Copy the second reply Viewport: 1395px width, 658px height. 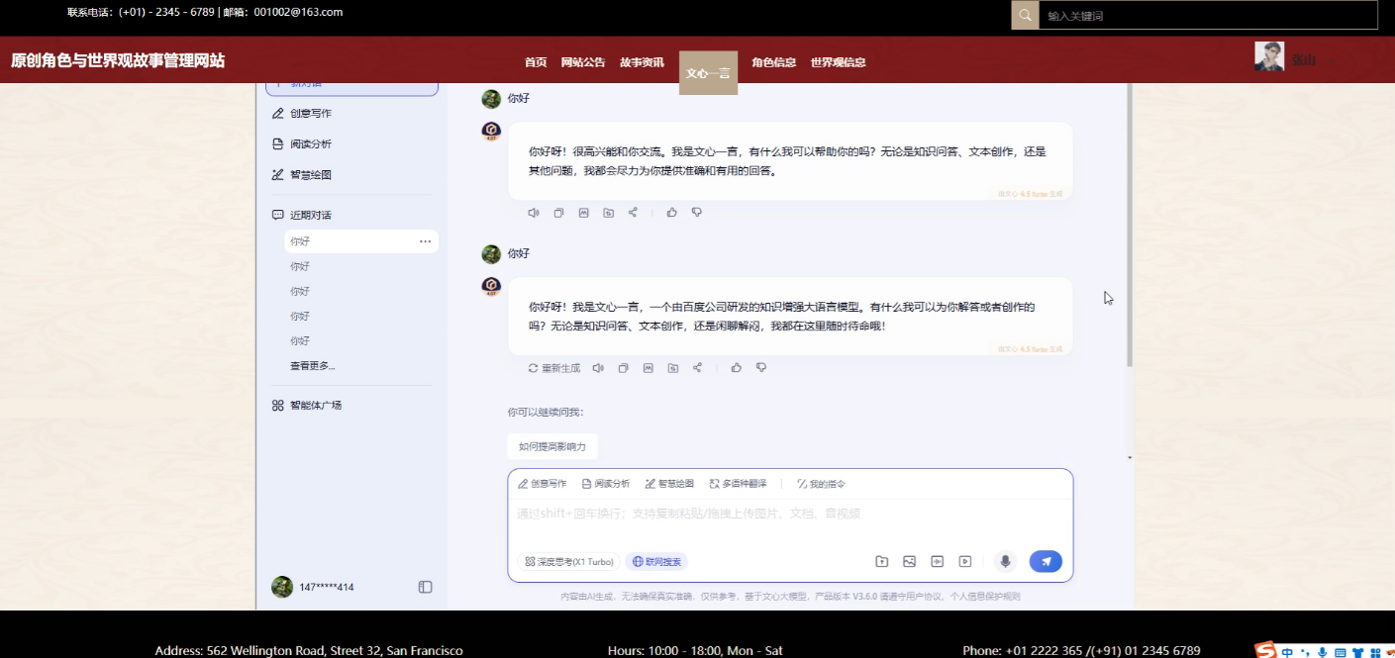click(x=623, y=368)
